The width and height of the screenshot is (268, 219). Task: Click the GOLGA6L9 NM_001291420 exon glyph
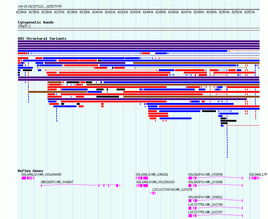(x=142, y=186)
